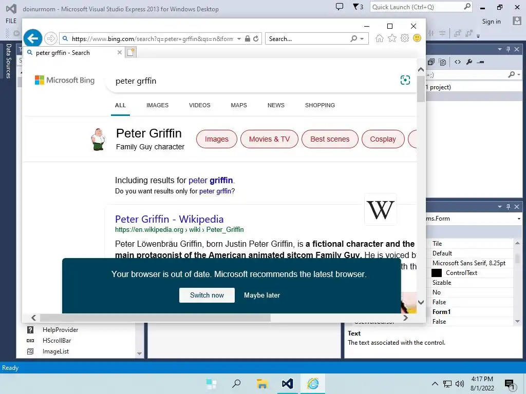This screenshot has height=394, width=526.
Task: Open Solution Explorer window position dropdown
Action: [x=500, y=49]
